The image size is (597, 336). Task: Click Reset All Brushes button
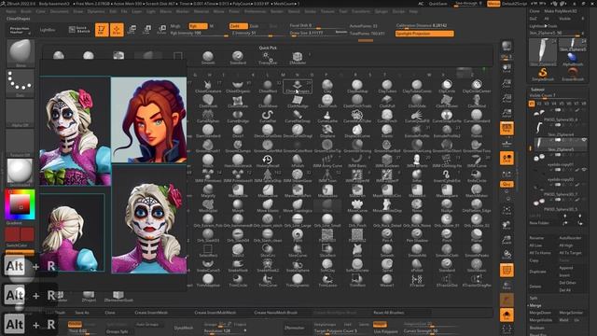(x=388, y=313)
